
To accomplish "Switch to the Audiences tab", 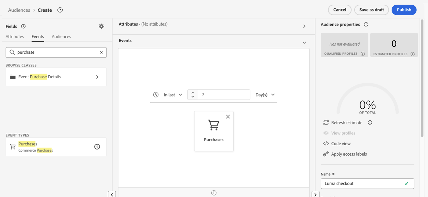I will coord(61,37).
